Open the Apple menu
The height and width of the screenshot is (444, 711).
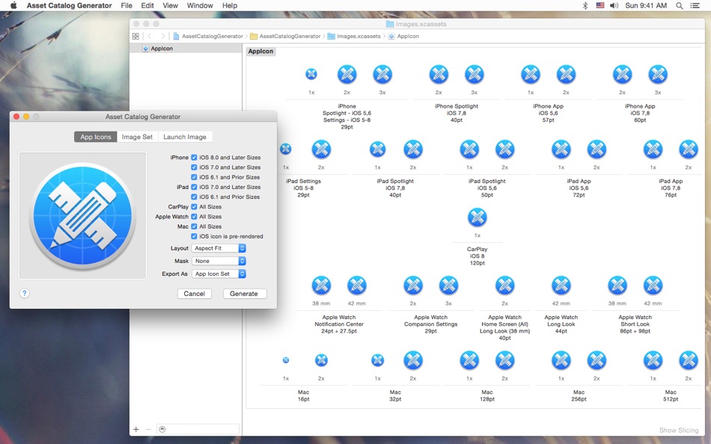pyautogui.click(x=13, y=5)
